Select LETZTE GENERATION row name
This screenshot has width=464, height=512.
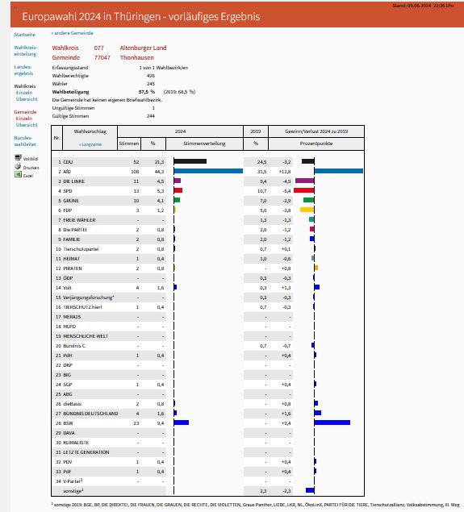tap(86, 452)
